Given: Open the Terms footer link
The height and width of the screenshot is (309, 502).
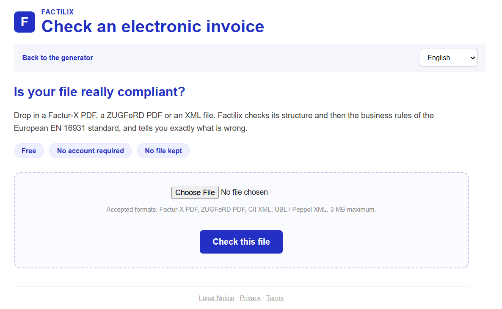Looking at the screenshot, I should click(275, 298).
